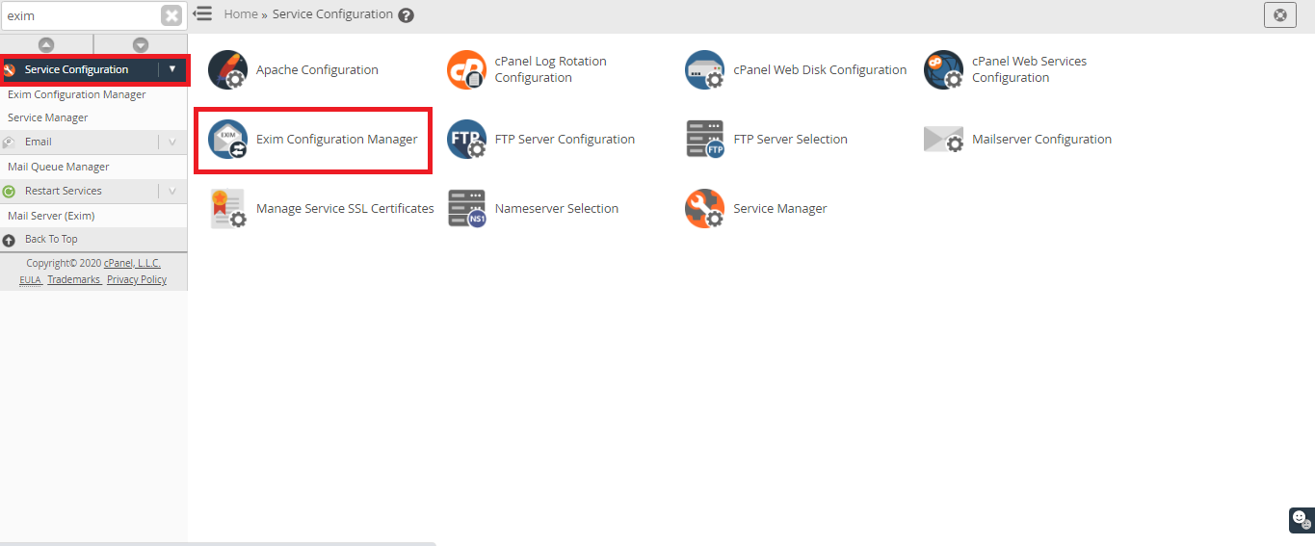
Task: Open Service Manager in the sidebar
Action: point(48,117)
